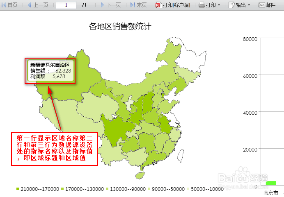Click tooltip title 新疆维吾尔自治区
The width and height of the screenshot is (284, 197).
point(50,65)
